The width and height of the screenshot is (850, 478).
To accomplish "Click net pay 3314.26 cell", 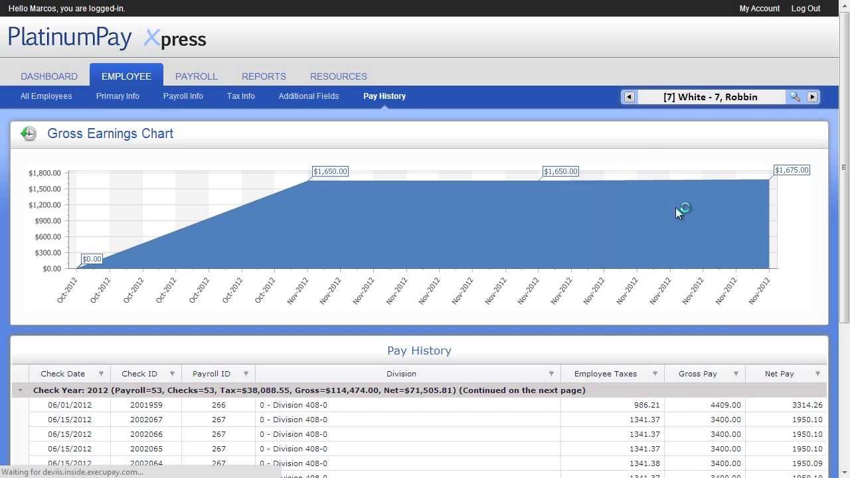I will [x=786, y=405].
